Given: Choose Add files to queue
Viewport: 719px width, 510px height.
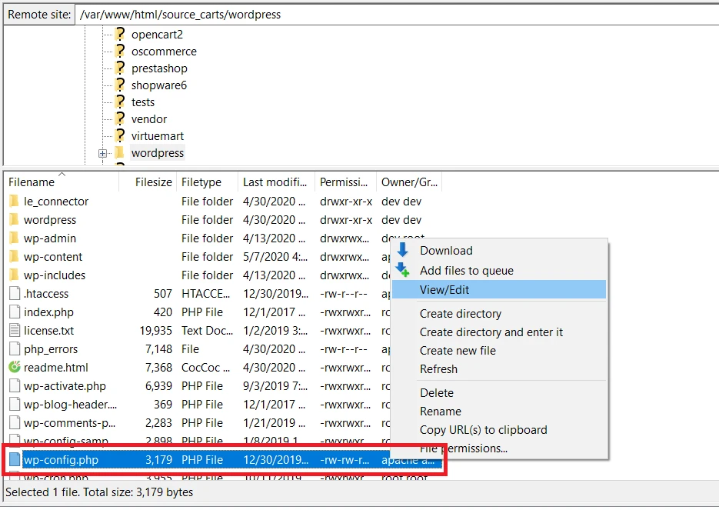Looking at the screenshot, I should (x=499, y=271).
